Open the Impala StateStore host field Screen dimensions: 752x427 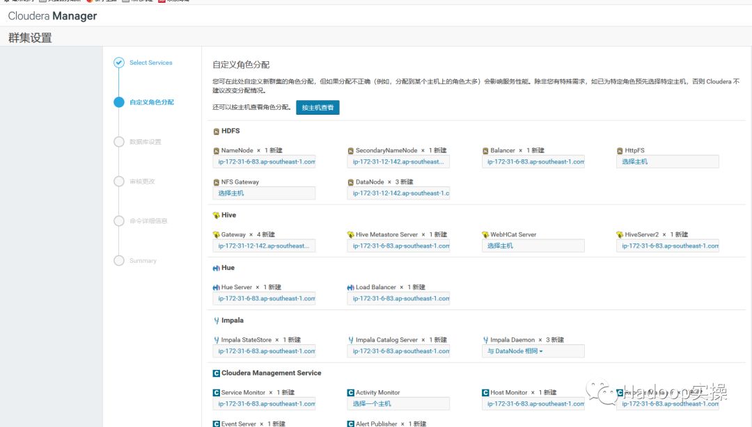pyautogui.click(x=264, y=351)
